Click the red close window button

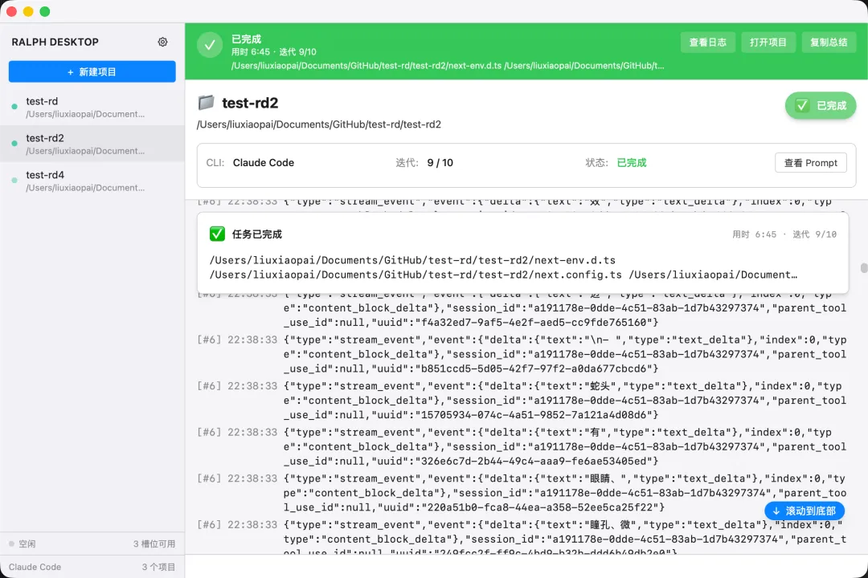pos(11,11)
